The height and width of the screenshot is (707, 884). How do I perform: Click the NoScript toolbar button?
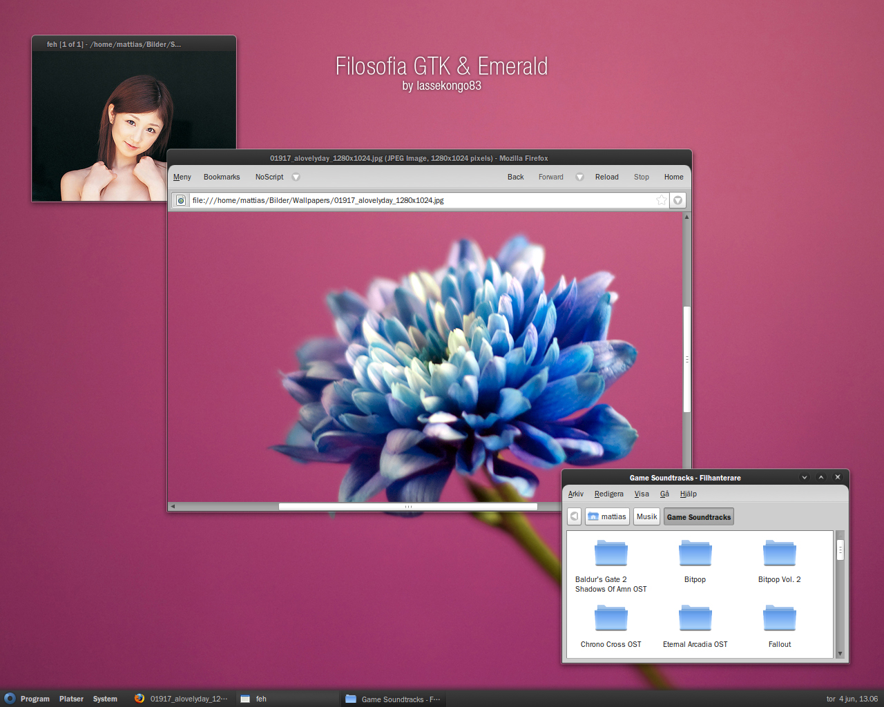(269, 177)
